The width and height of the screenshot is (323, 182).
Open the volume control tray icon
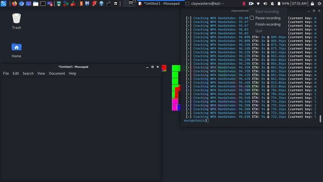pos(265,4)
